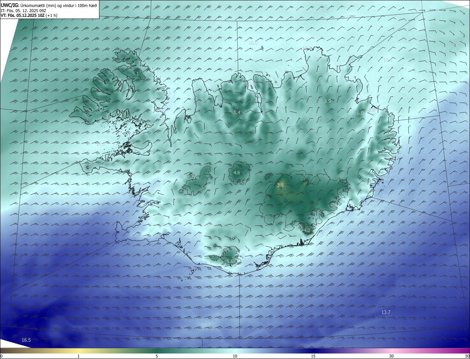Click the green colorbar segment above tick 5
The width and height of the screenshot is (470, 359).
[157, 351]
